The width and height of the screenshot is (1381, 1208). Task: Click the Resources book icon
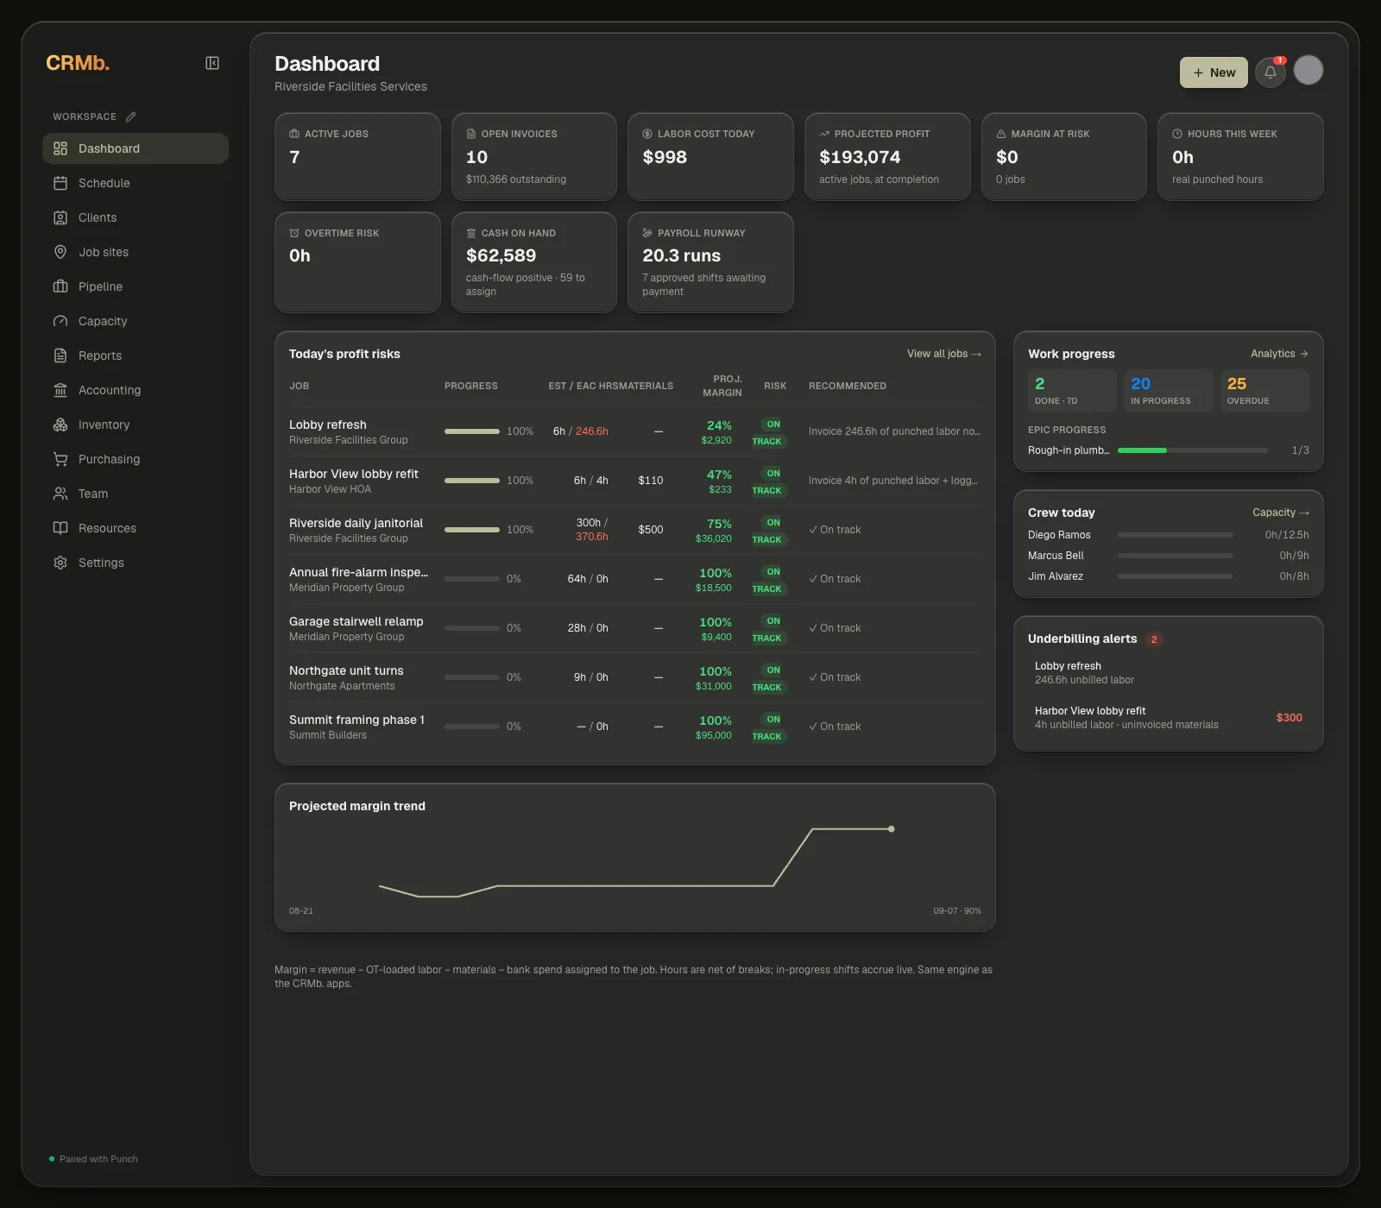(x=60, y=528)
